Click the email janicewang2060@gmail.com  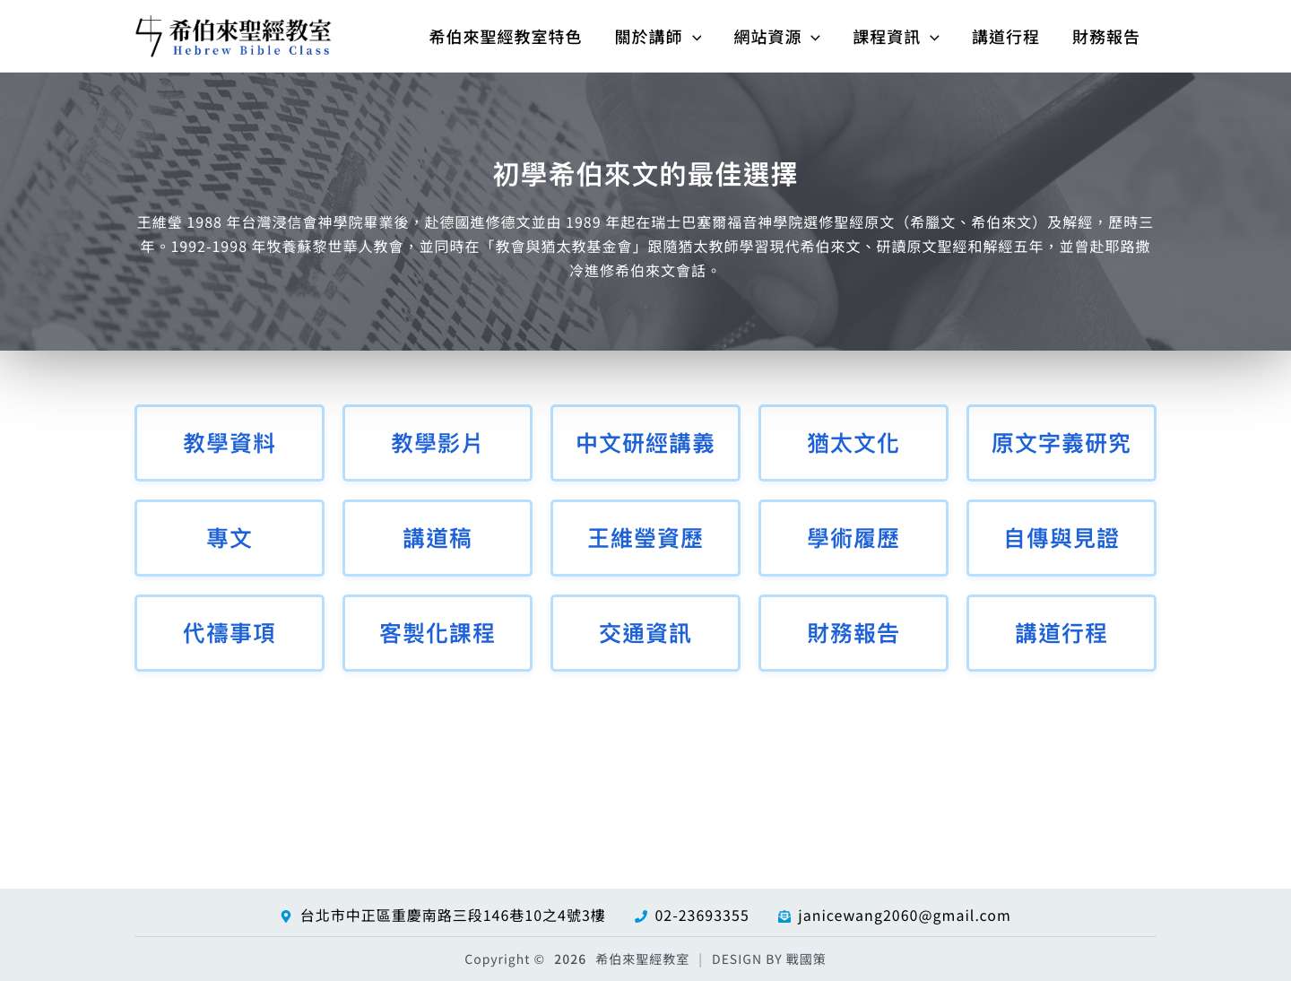tap(904, 916)
